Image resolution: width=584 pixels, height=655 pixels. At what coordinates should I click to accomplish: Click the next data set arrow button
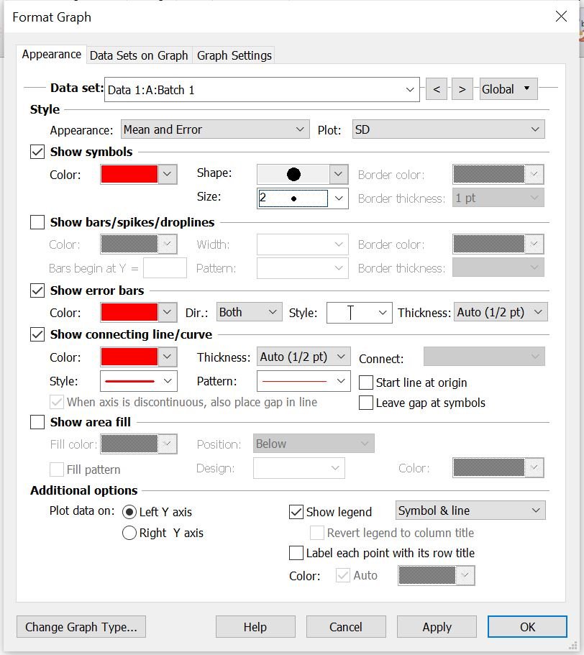[x=462, y=88]
